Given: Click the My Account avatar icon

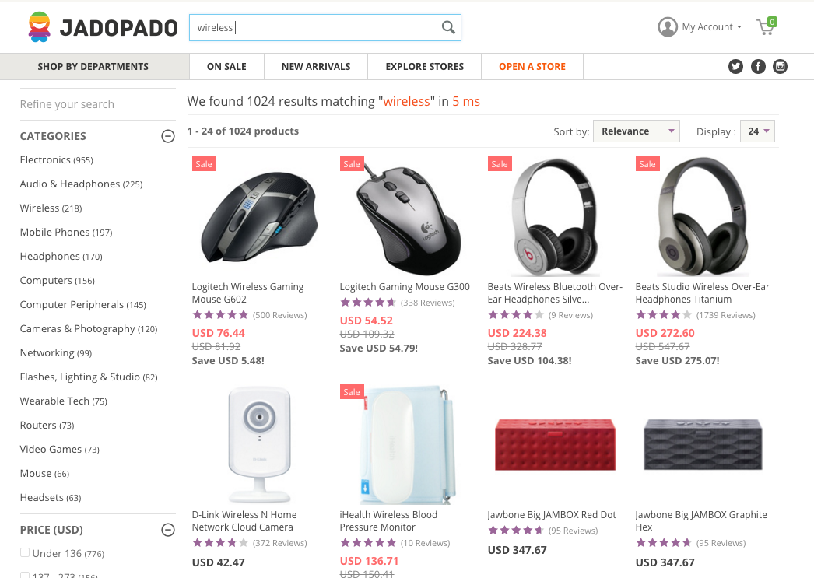Looking at the screenshot, I should coord(668,27).
